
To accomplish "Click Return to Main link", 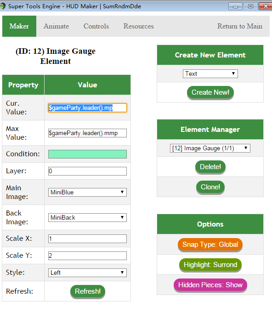I will [239, 26].
